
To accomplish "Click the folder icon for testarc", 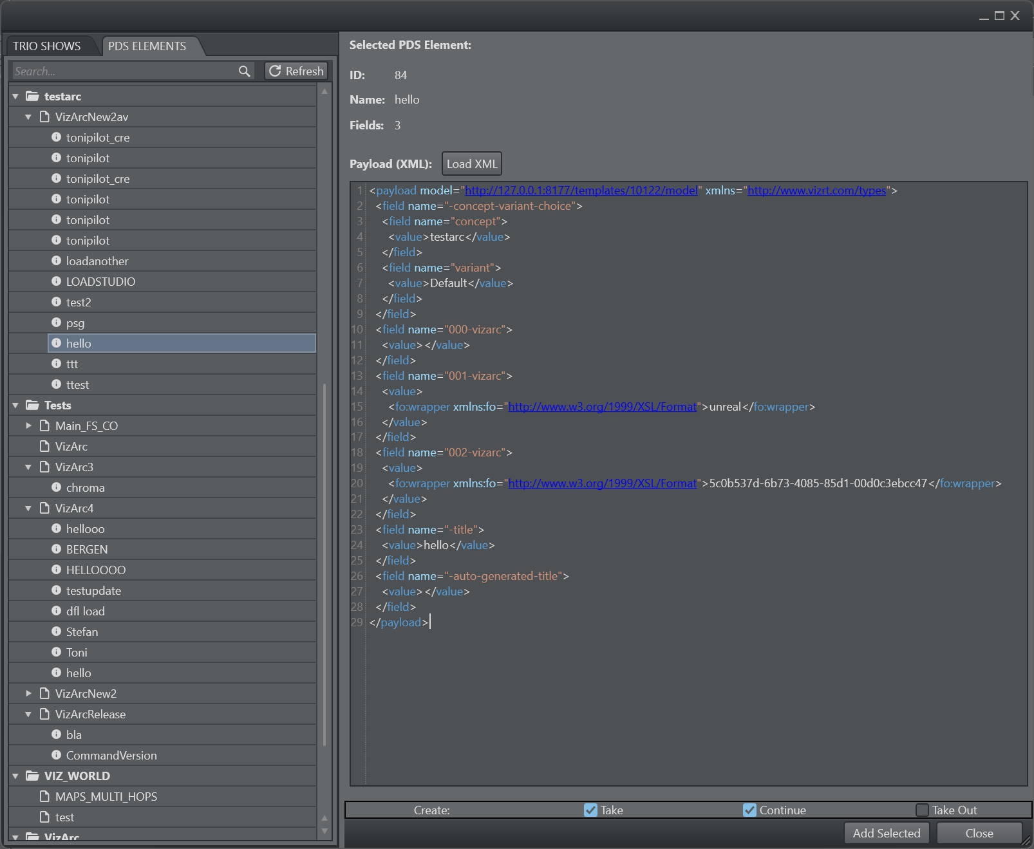I will tap(32, 97).
